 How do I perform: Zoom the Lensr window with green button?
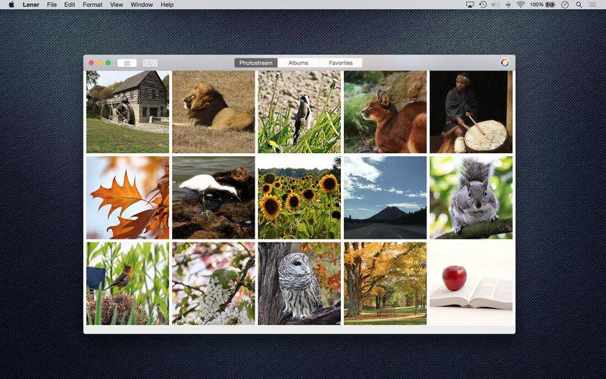pos(108,63)
